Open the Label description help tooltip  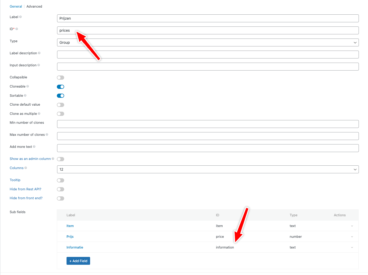pos(40,53)
